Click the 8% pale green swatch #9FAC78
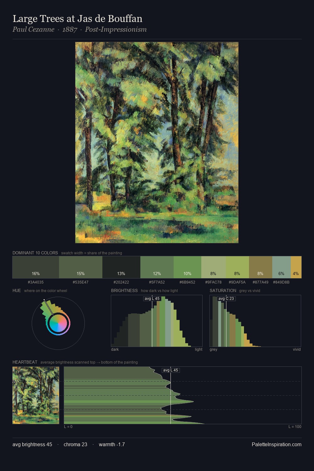314x471 pixels. pyautogui.click(x=214, y=267)
